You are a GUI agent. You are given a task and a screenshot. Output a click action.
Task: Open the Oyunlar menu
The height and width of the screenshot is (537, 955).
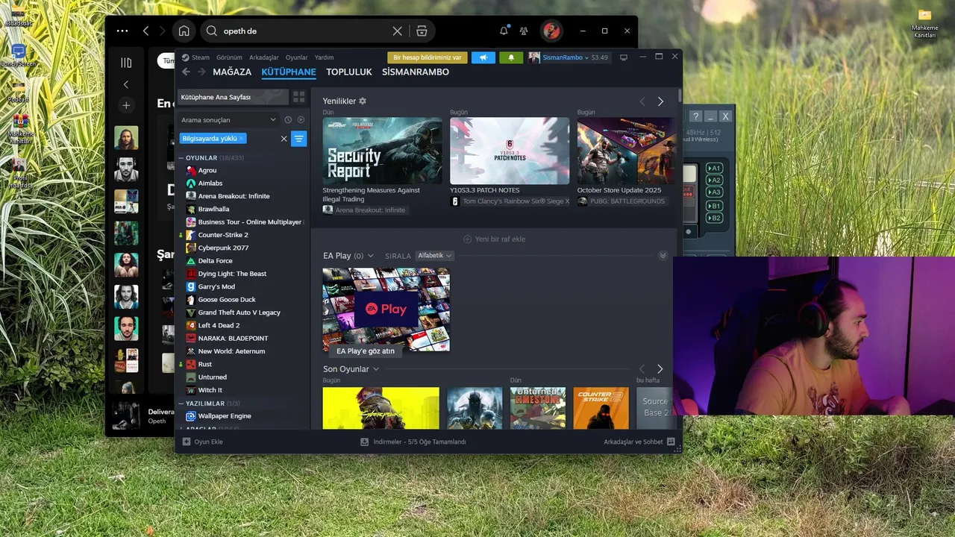(296, 57)
